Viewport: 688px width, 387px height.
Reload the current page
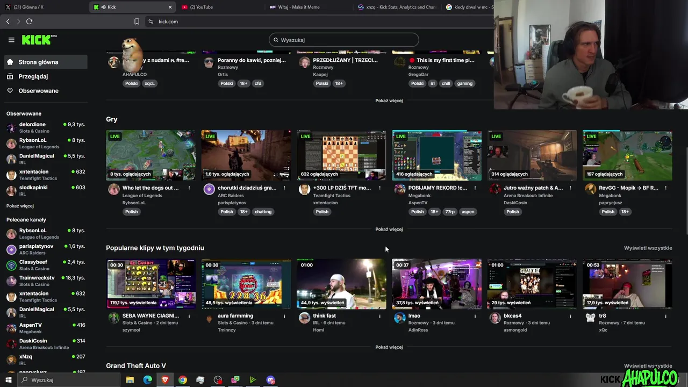click(x=29, y=21)
